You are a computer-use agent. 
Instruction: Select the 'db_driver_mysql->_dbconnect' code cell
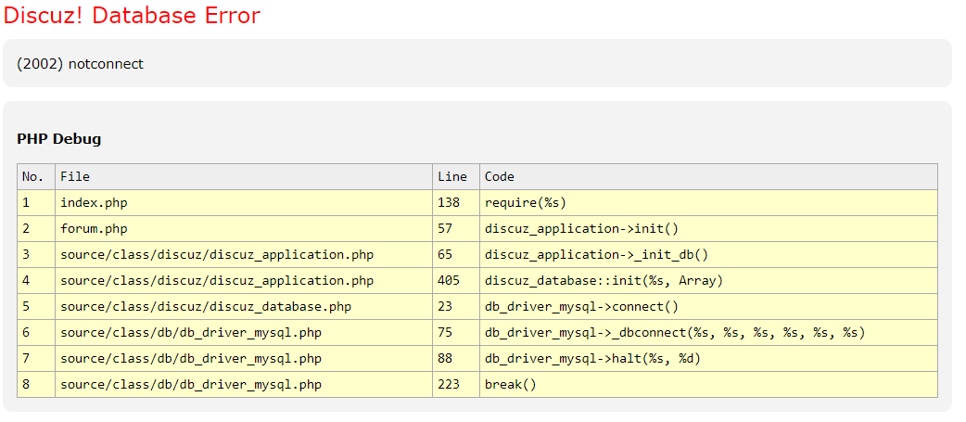(x=708, y=333)
